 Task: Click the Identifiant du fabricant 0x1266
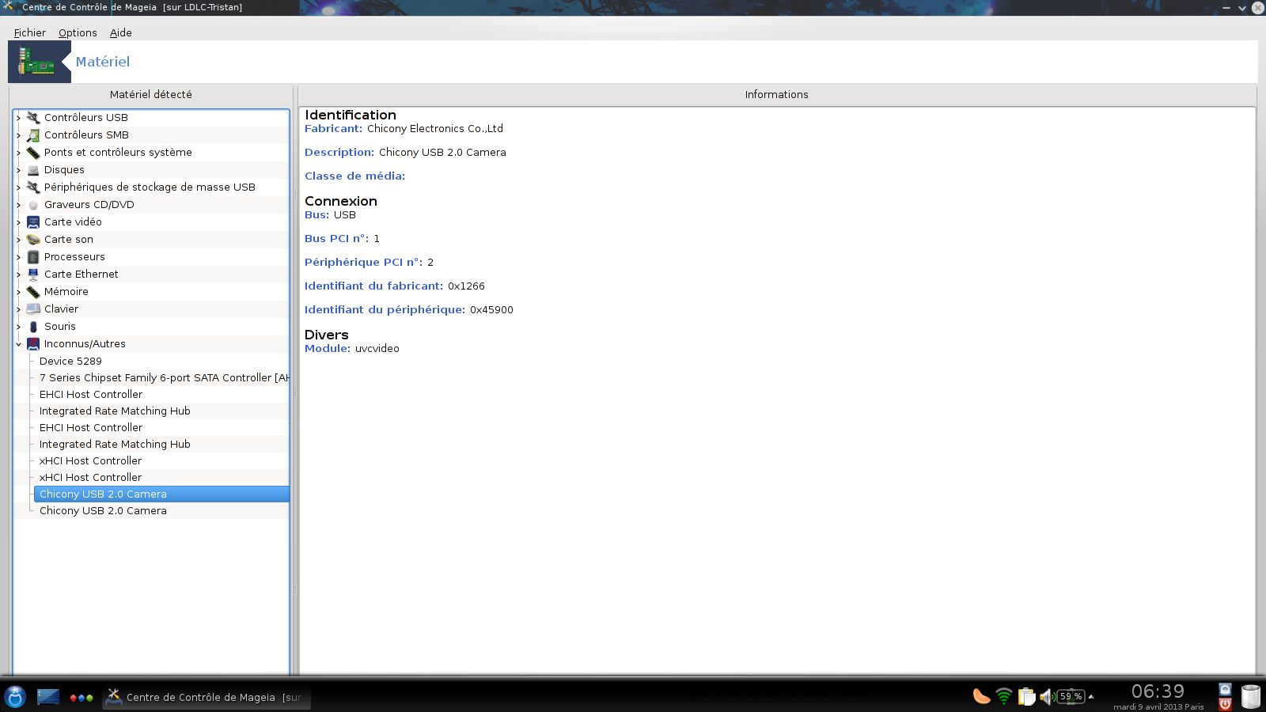[x=466, y=286]
